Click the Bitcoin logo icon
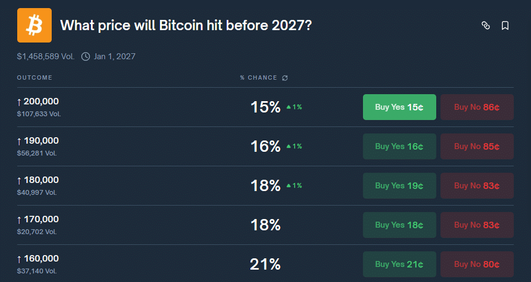This screenshot has width=531, height=282. click(34, 25)
